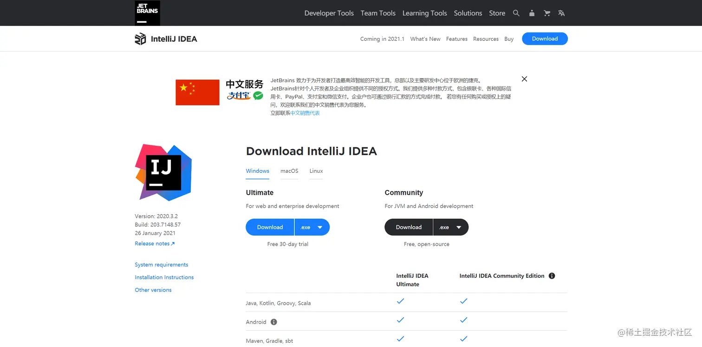Click the IntelliJ IDEA cube logo icon

140,39
